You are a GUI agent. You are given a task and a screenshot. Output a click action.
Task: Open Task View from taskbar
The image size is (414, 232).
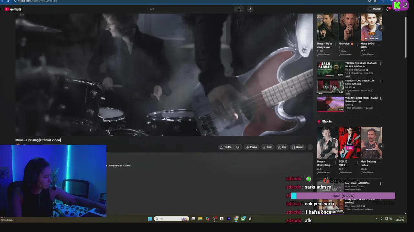pyautogui.click(x=193, y=218)
